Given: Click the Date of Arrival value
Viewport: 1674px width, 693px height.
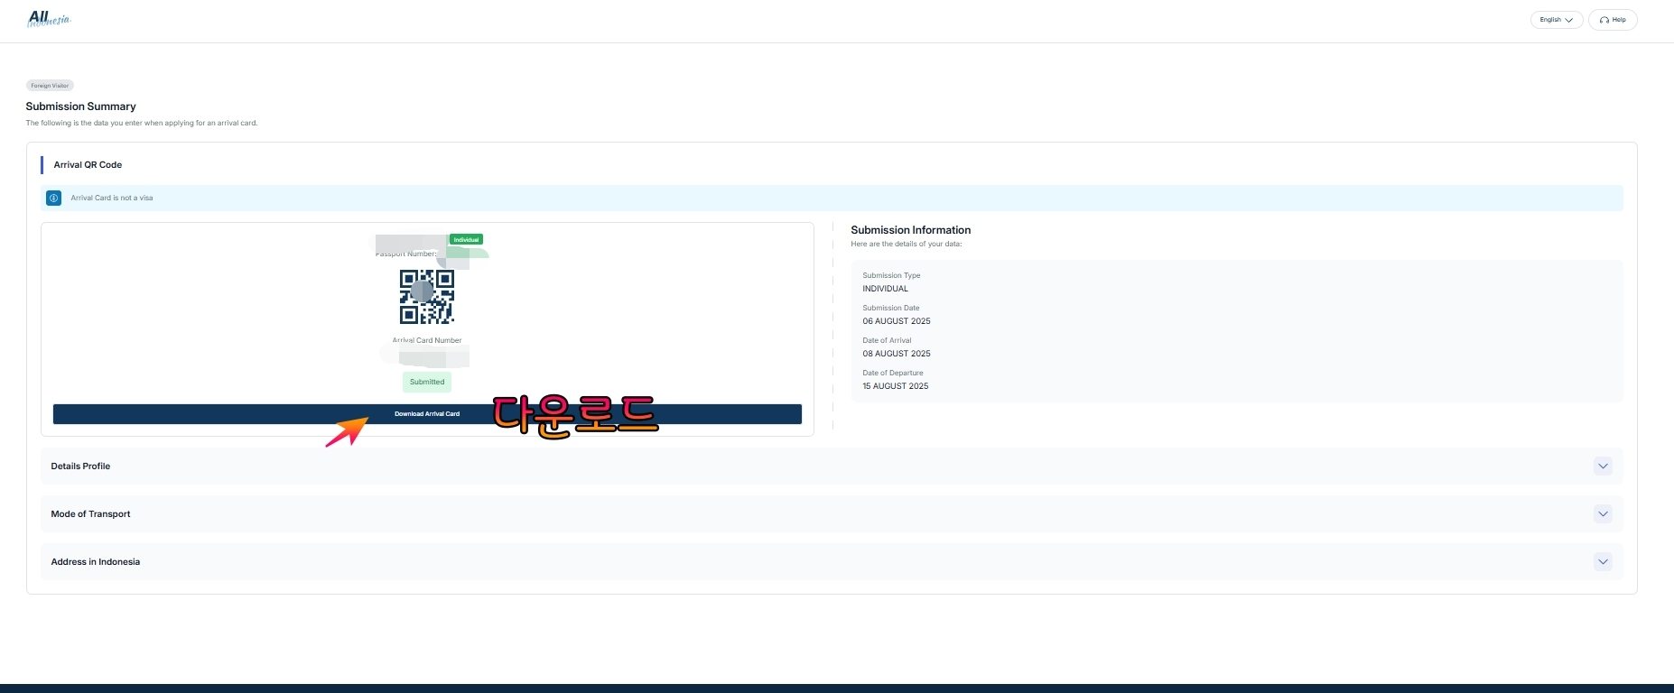Looking at the screenshot, I should click(x=896, y=354).
